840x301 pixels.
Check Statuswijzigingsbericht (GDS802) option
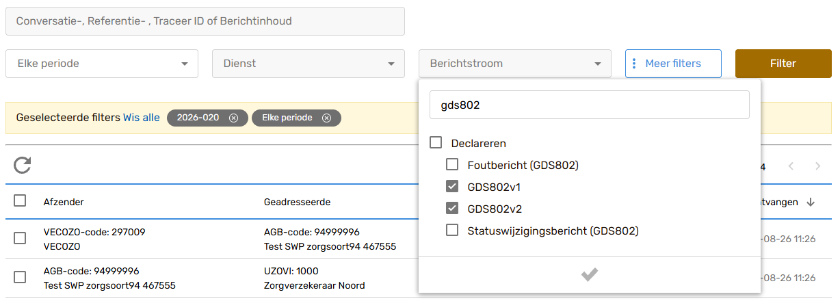click(452, 231)
